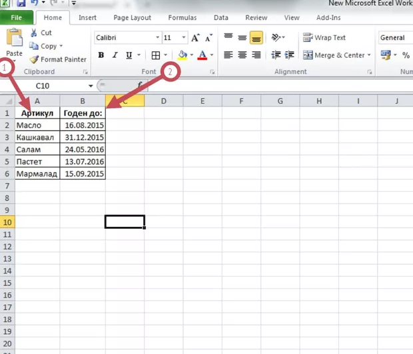Open the Name Box dropdown arrow
Screen dimensions: 413x354
click(91, 86)
